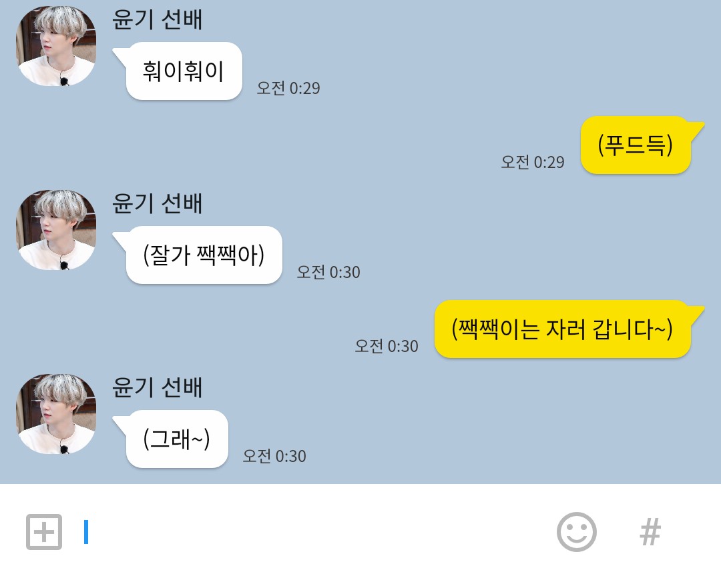The image size is (721, 580).
Task: Select the 훠이훠이 message bubble
Action: pos(183,71)
